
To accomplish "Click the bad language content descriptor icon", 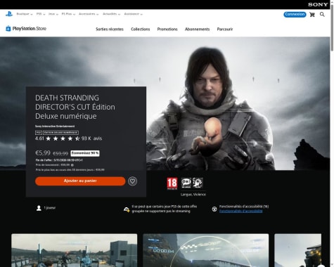I will (186, 183).
